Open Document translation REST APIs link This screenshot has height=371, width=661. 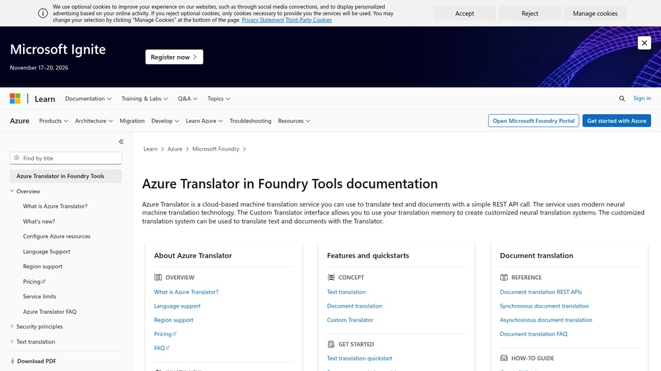[541, 292]
